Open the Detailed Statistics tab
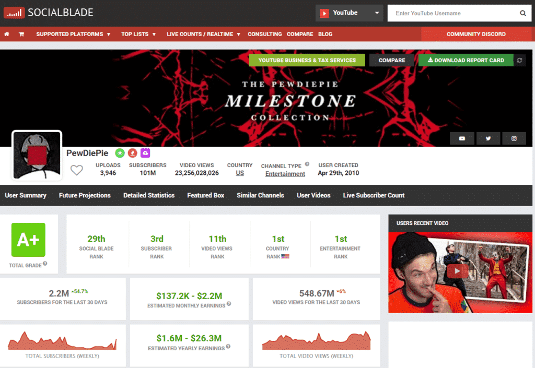Screen dimensions: 535x368 pos(149,195)
